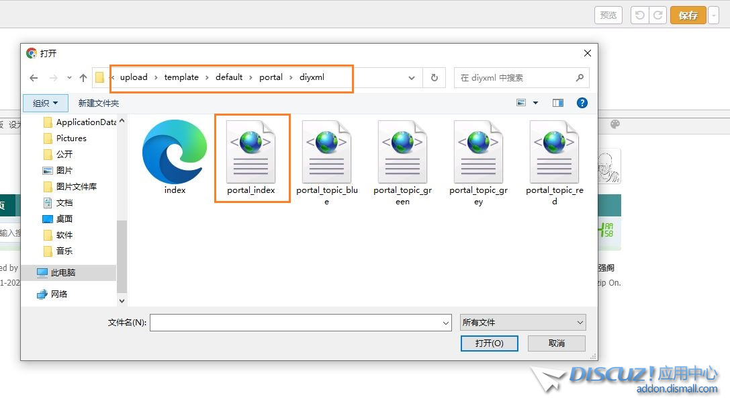The height and width of the screenshot is (406, 730).
Task: Open the help question mark icon
Action: (582, 103)
